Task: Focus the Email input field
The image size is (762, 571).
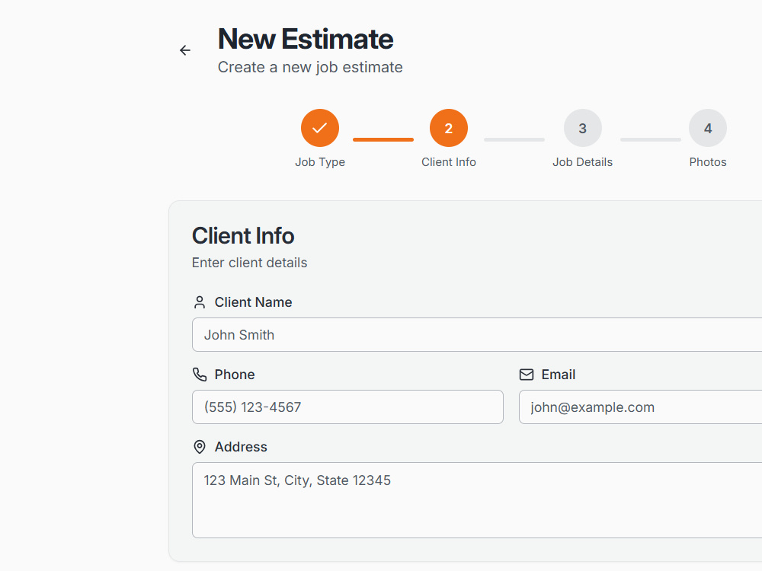Action: [x=641, y=407]
